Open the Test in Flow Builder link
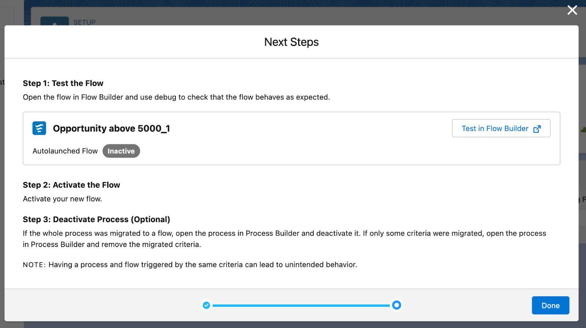 click(495, 129)
